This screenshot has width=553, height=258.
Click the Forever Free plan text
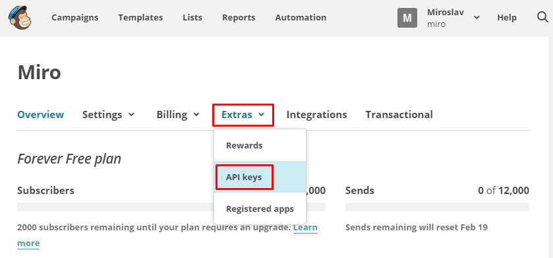tap(69, 159)
